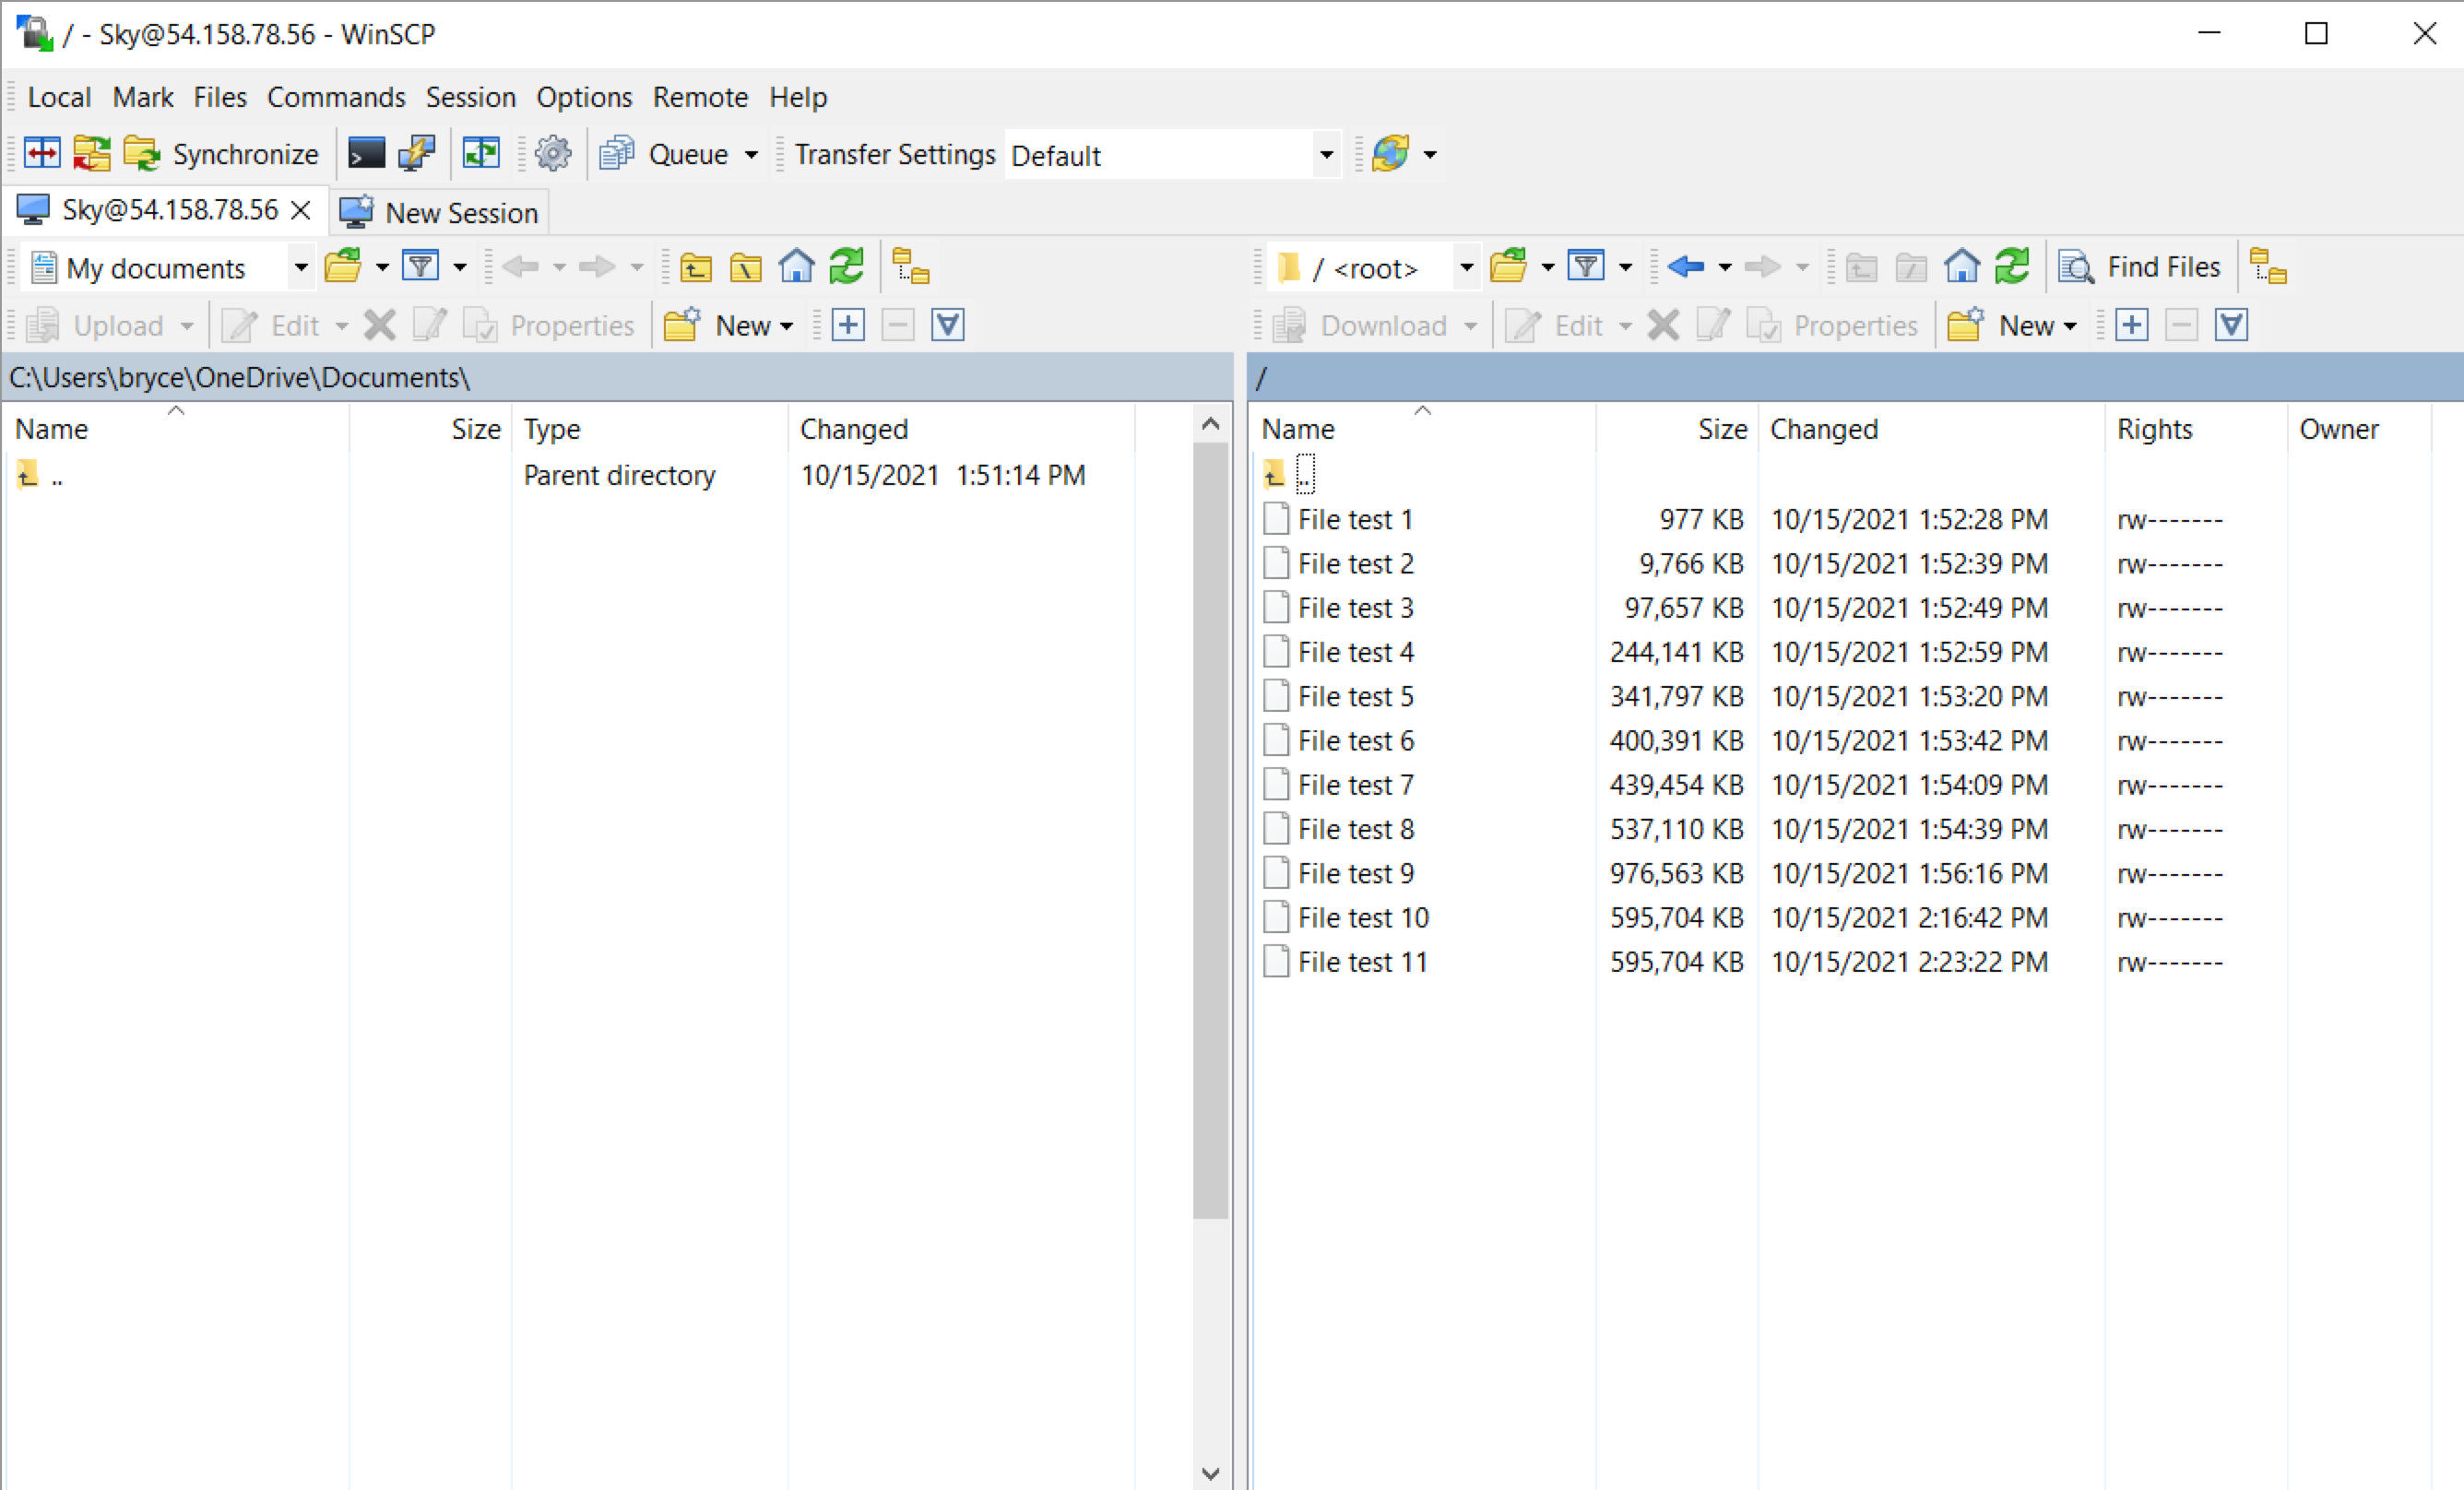Open the Session menu

[x=471, y=97]
